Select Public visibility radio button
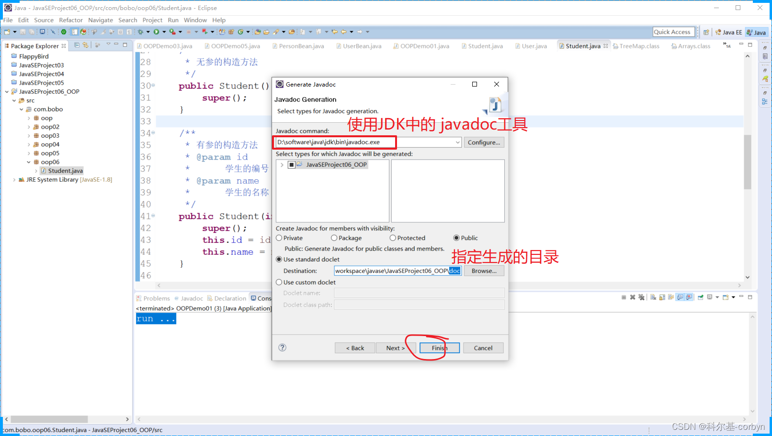 click(x=456, y=238)
